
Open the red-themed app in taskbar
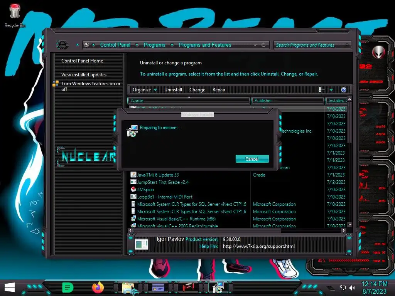tap(188, 287)
